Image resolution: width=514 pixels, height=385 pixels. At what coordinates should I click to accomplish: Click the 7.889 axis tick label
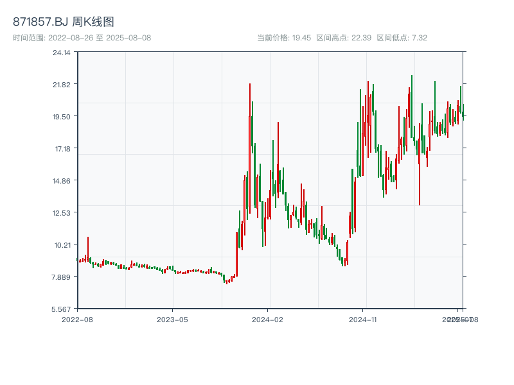(x=60, y=277)
